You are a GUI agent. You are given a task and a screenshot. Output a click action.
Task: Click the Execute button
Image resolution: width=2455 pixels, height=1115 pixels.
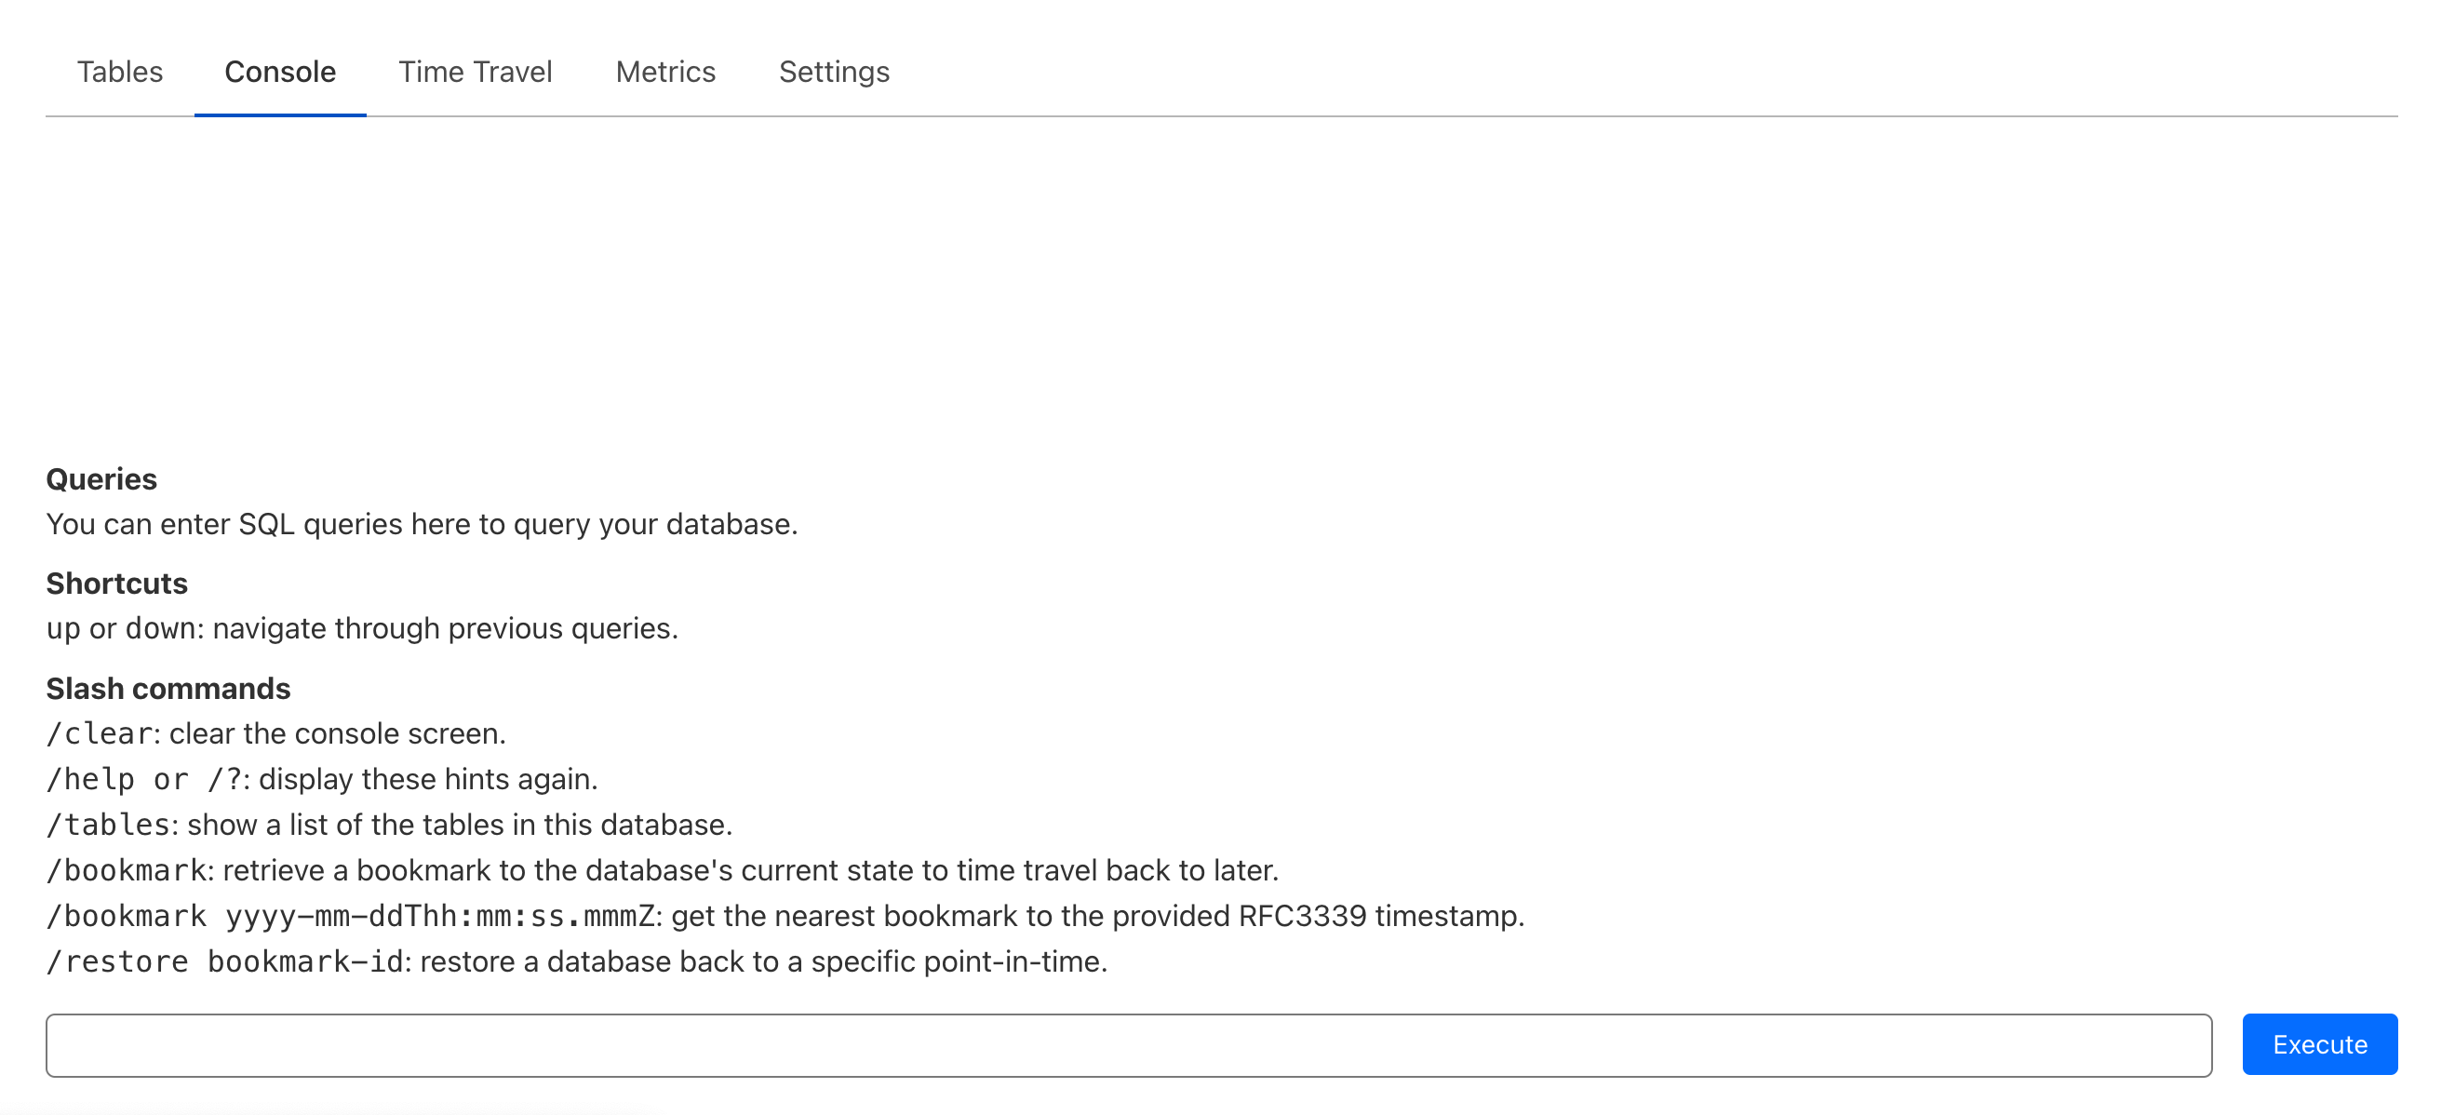coord(2319,1044)
